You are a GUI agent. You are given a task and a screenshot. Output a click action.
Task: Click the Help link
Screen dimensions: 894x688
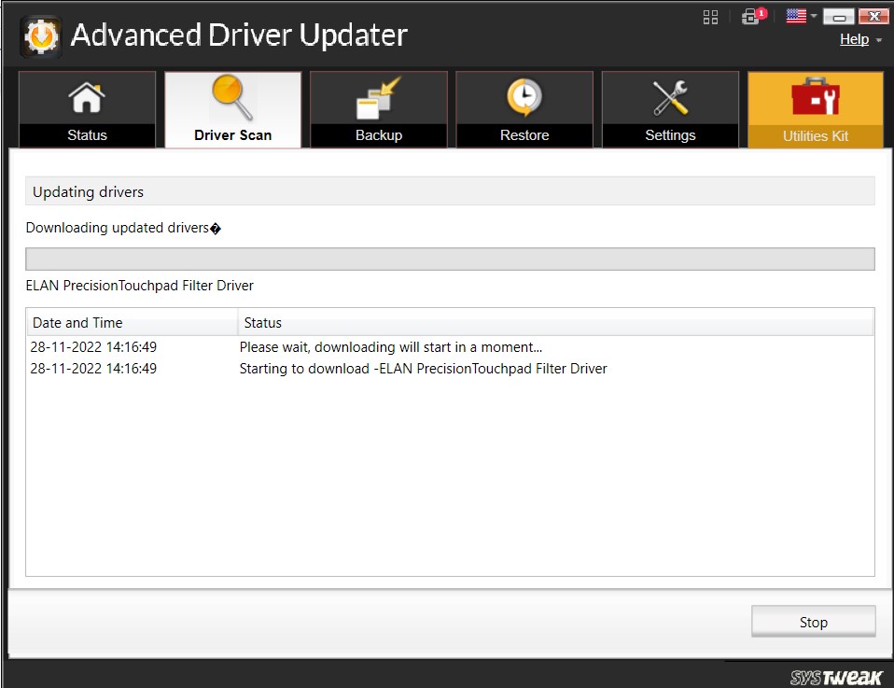tap(854, 39)
